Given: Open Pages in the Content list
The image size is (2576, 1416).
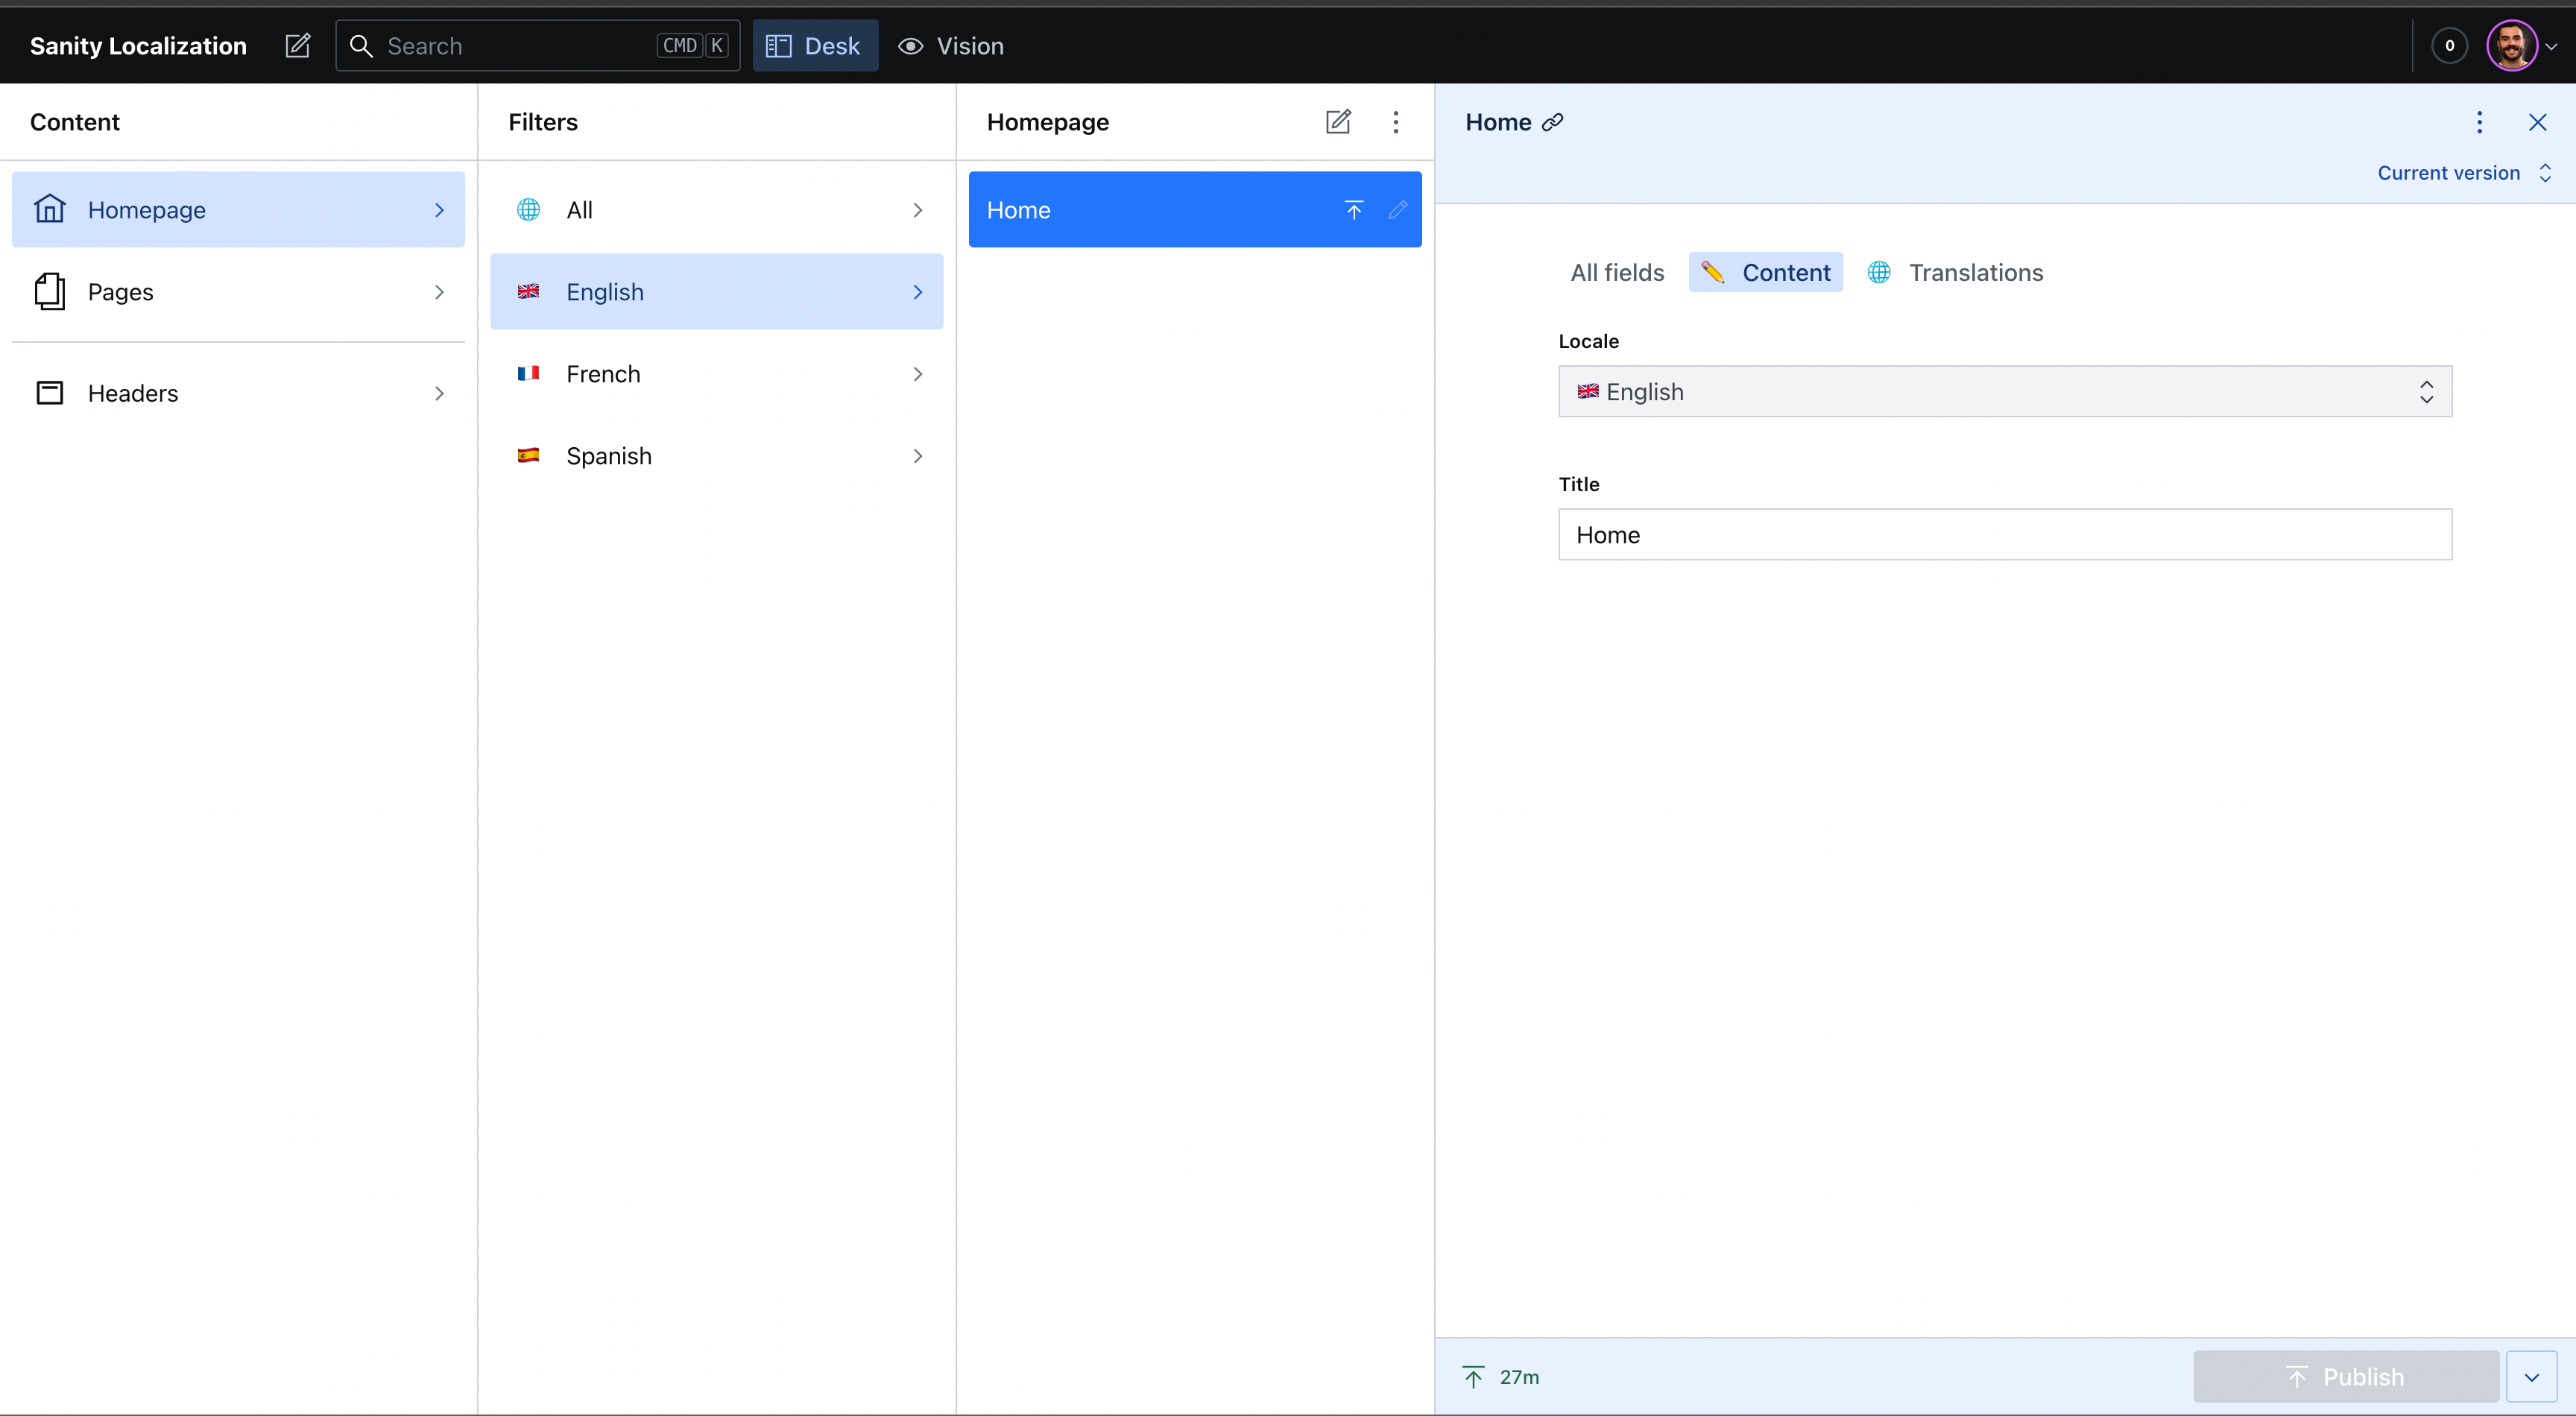Looking at the screenshot, I should click(238, 291).
